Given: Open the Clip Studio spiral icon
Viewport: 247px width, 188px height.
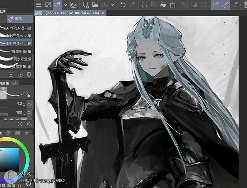Looking at the screenshot, I should point(74,5).
